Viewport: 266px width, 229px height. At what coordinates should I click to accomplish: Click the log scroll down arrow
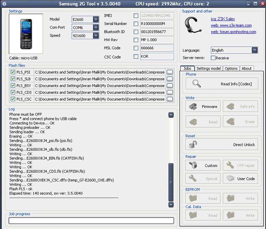171,204
